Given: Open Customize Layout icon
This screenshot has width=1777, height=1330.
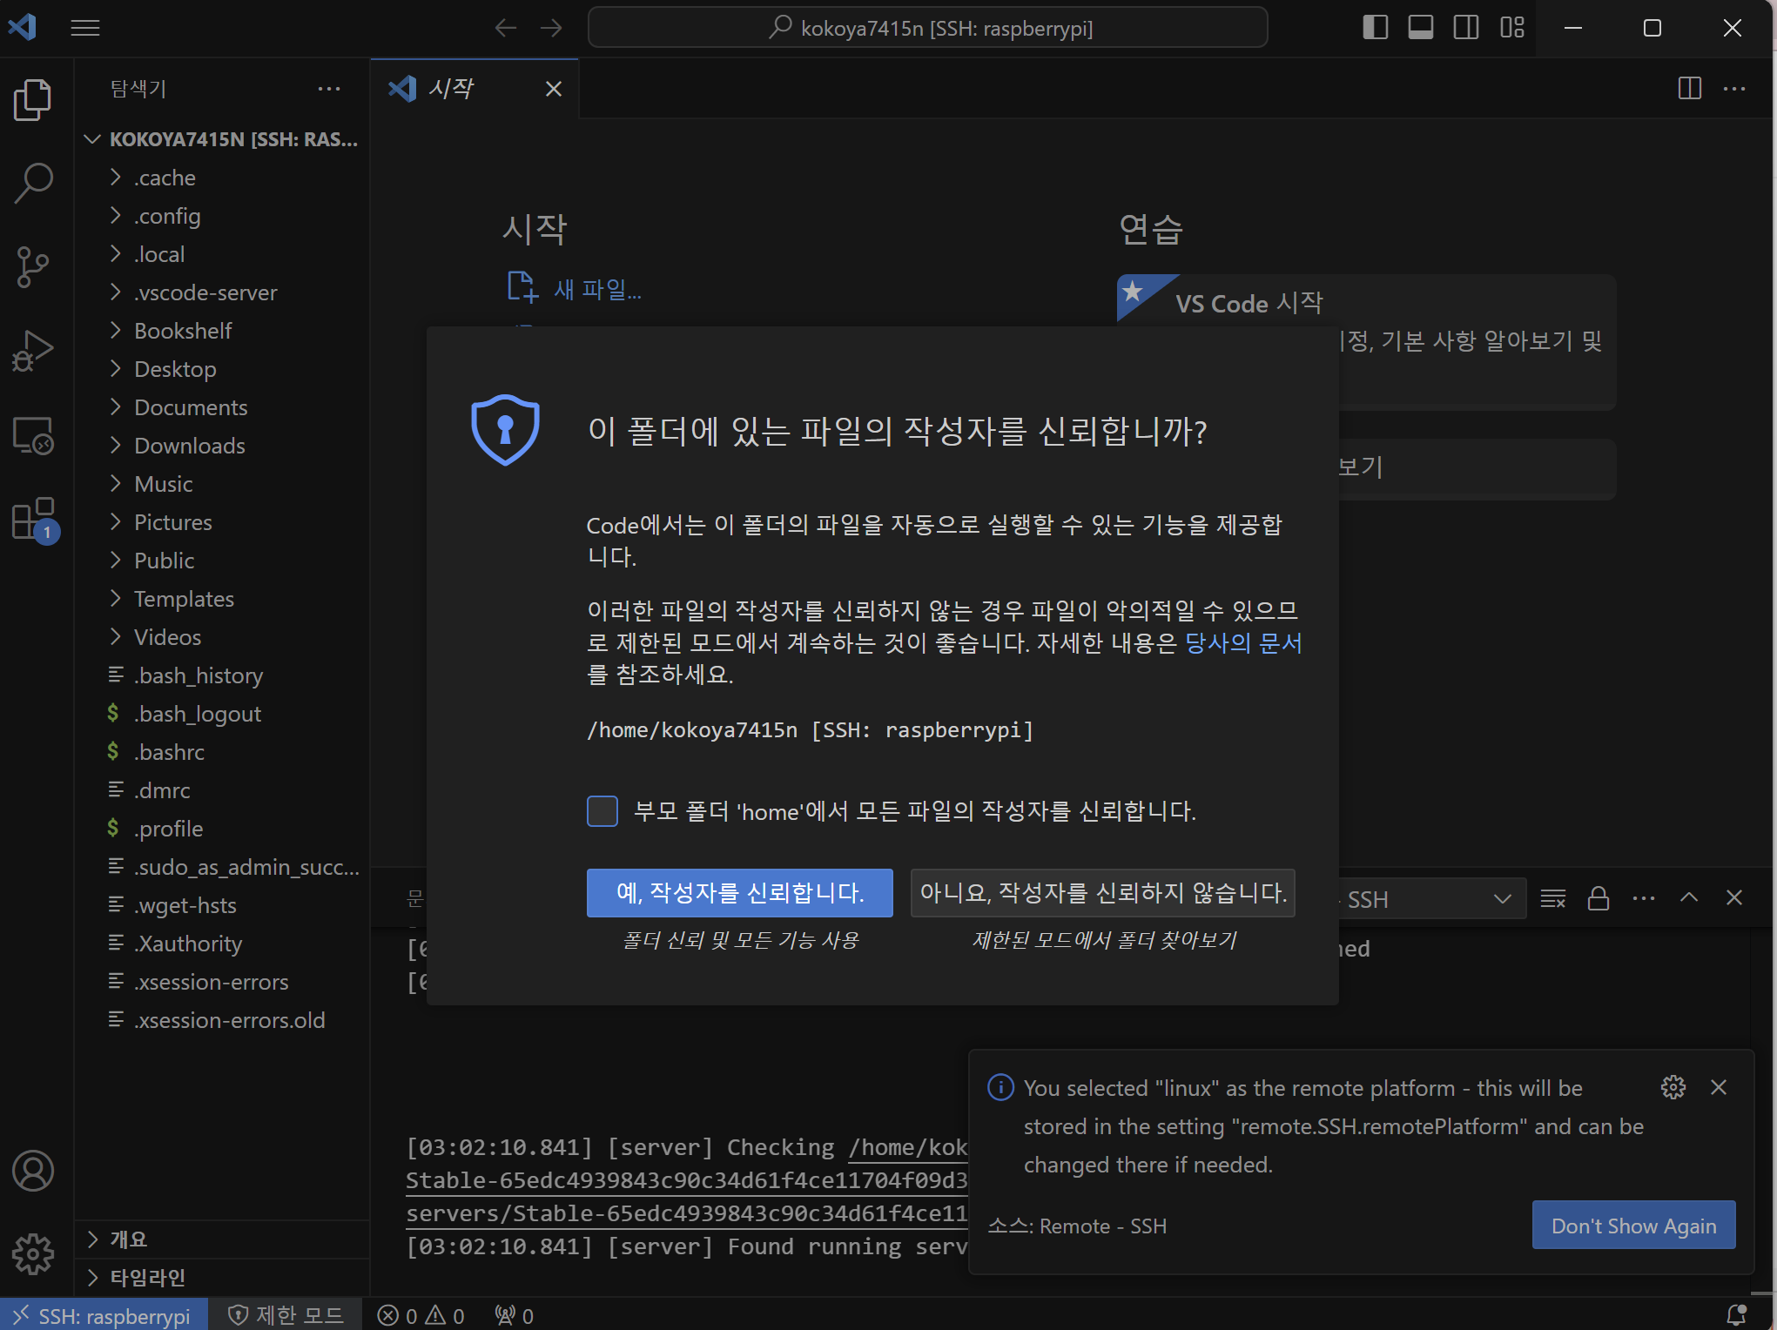Looking at the screenshot, I should point(1512,28).
